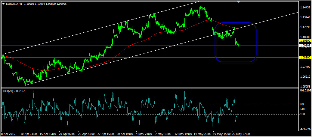This screenshot has width=312, height=137.
Task: Click the 401.2108 CCI scale value
Action: point(305,91)
